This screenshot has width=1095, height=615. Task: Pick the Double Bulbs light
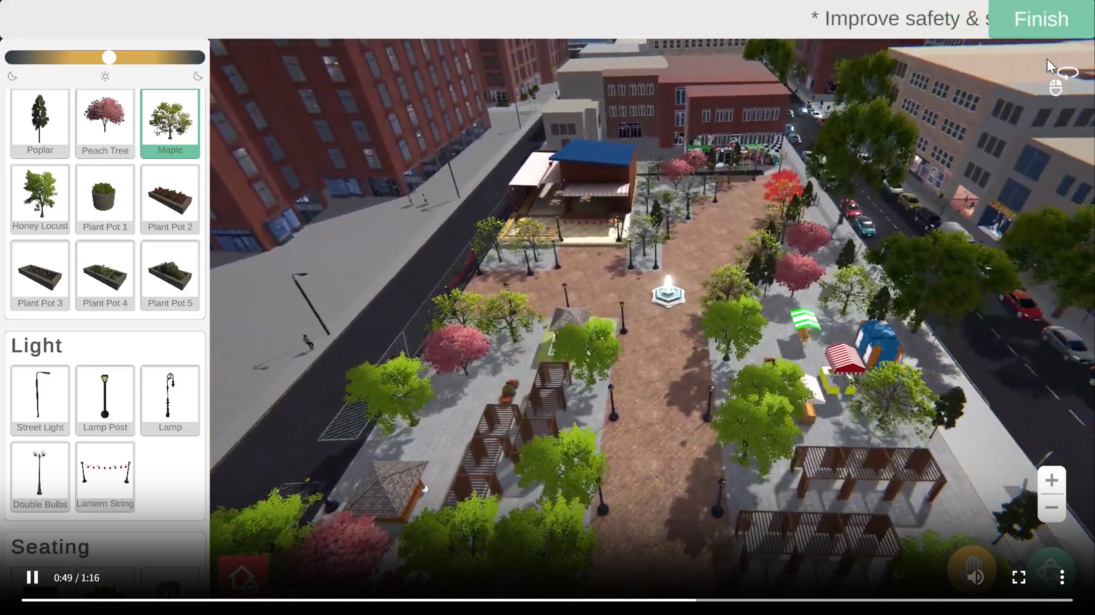tap(40, 476)
